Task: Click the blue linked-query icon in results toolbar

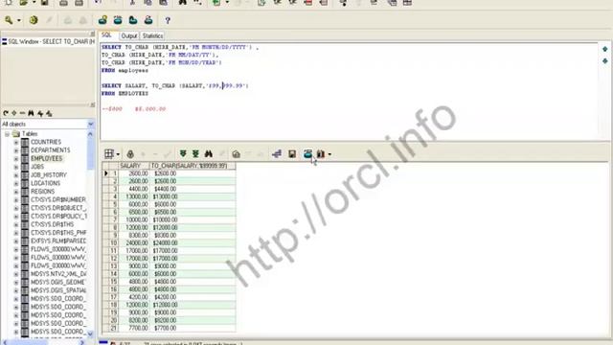Action: tap(277, 153)
